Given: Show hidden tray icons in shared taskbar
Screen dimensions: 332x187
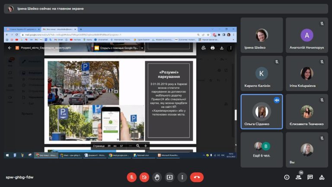Looking at the screenshot, I should pos(204,155).
